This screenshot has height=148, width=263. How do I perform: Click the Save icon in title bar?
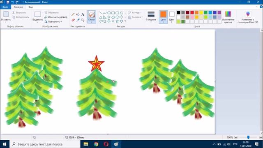8,2
